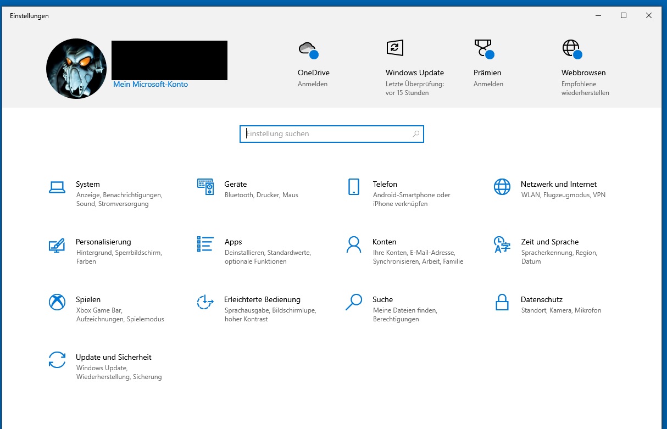Open the Telefon smartphone icon
Image resolution: width=667 pixels, height=429 pixels.
point(353,187)
